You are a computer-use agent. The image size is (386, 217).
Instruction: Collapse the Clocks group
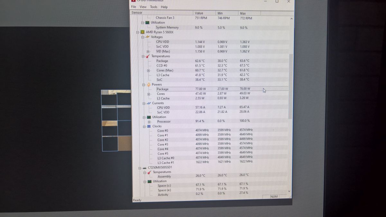[x=144, y=127]
